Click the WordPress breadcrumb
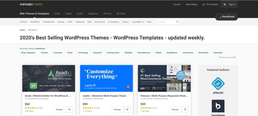This screenshot has width=258, height=116. coord(33,30)
